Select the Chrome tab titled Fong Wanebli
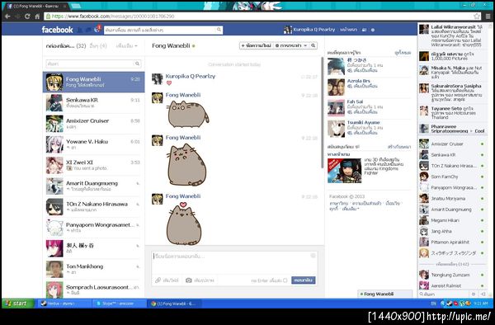Image resolution: width=495 pixels, height=325 pixels. [x=37, y=6]
